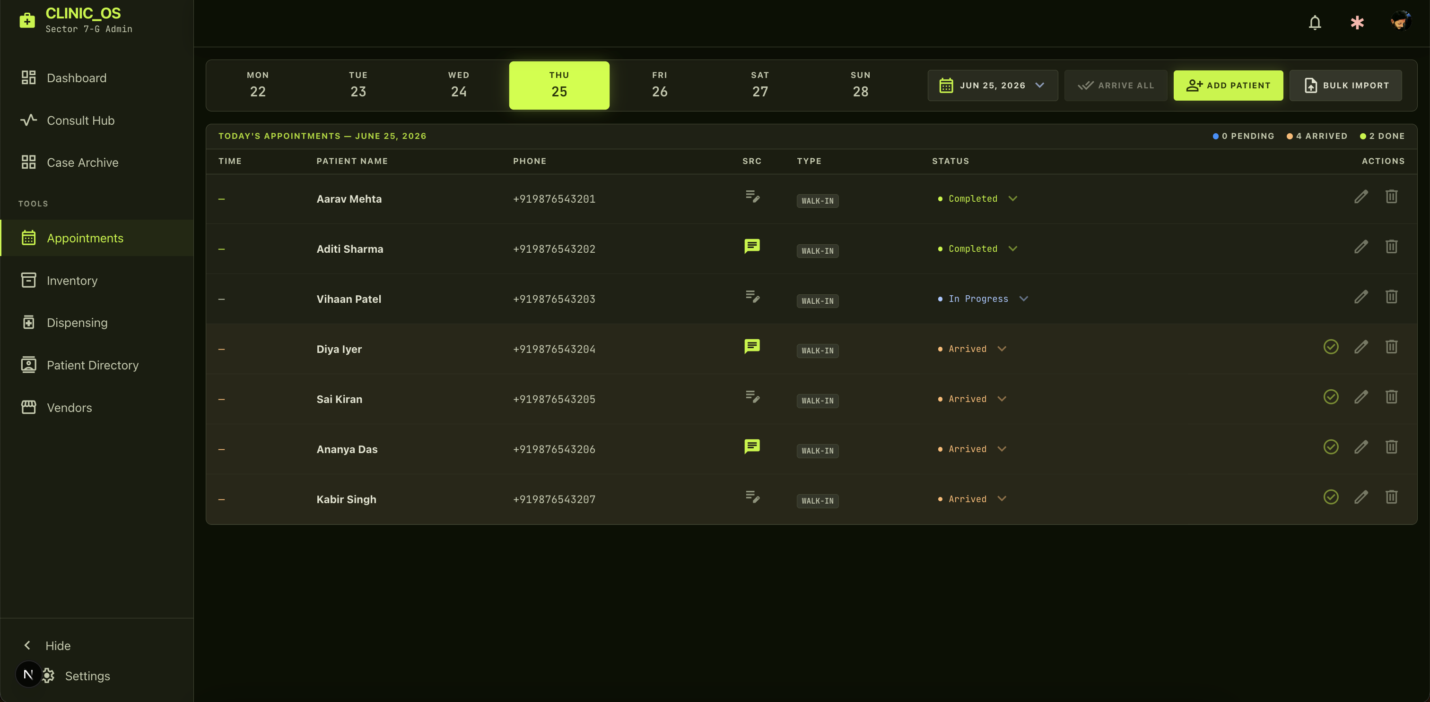Screen dimensions: 1430x702
Task: Edit Ananya Das's appointment
Action: click(1360, 447)
